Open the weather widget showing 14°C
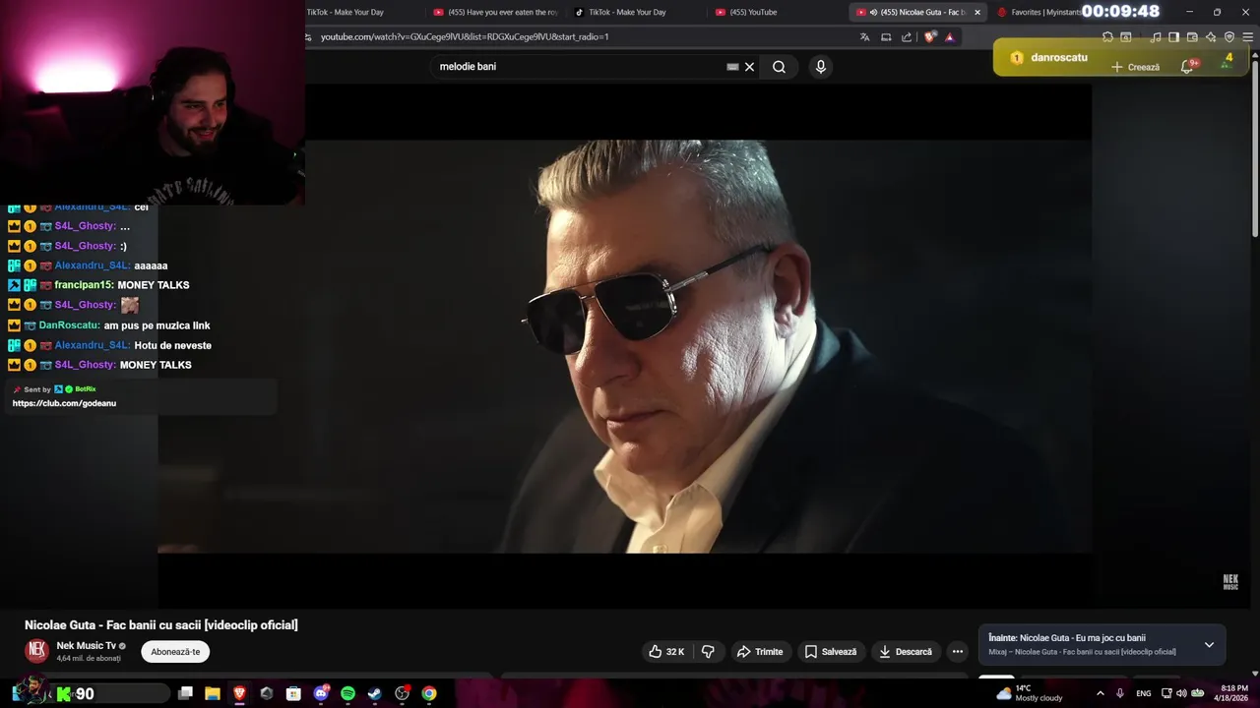The height and width of the screenshot is (708, 1260). coord(1030,693)
